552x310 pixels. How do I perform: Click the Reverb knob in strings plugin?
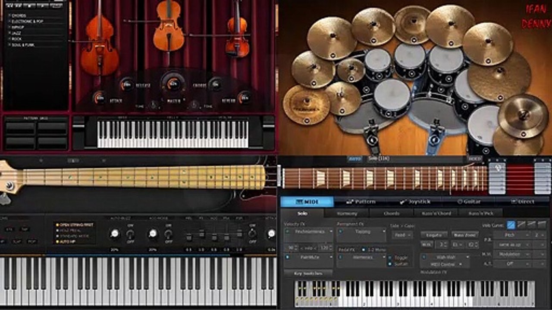(245, 98)
